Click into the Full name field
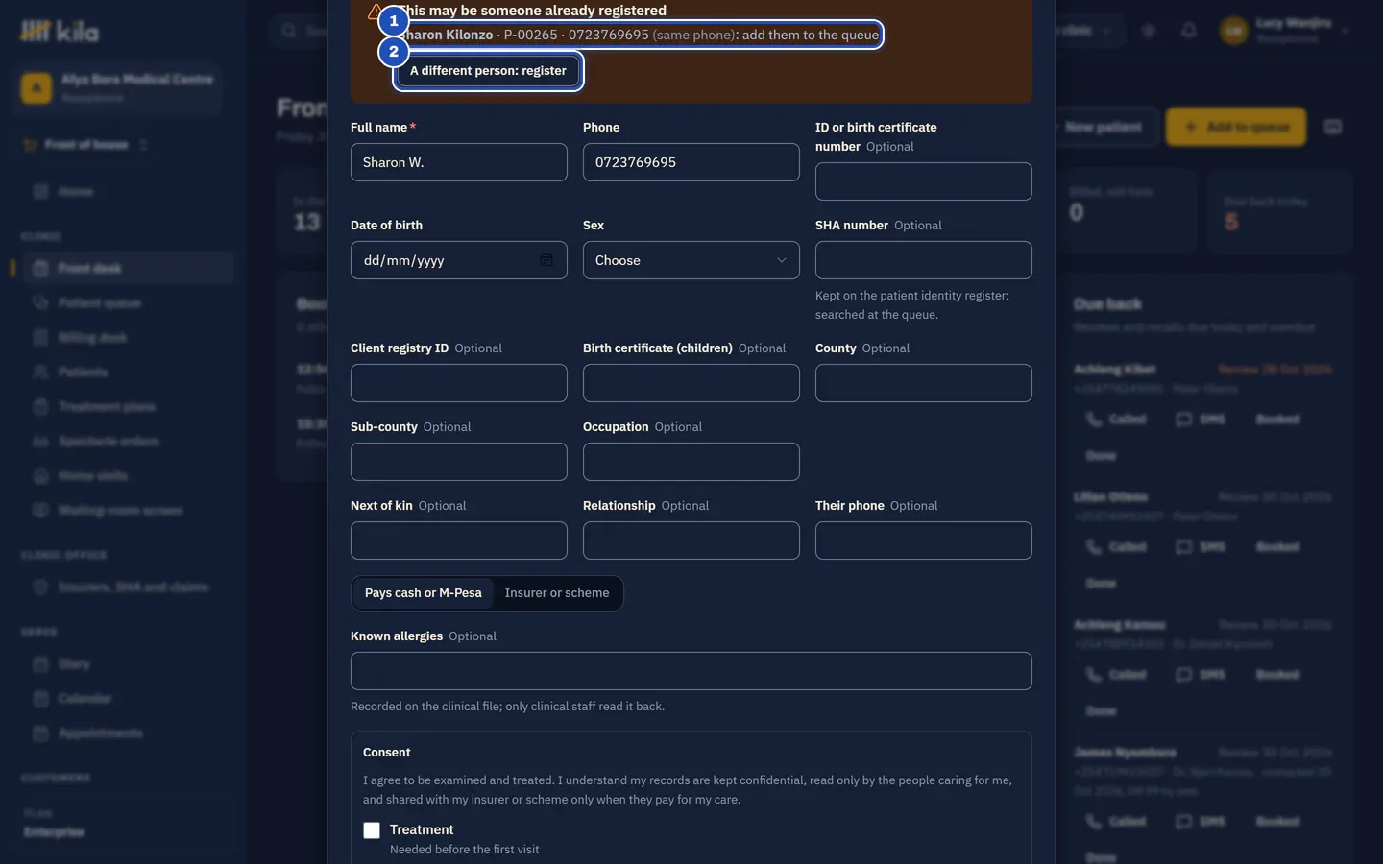Screen dimensions: 1383x864 click(x=459, y=162)
